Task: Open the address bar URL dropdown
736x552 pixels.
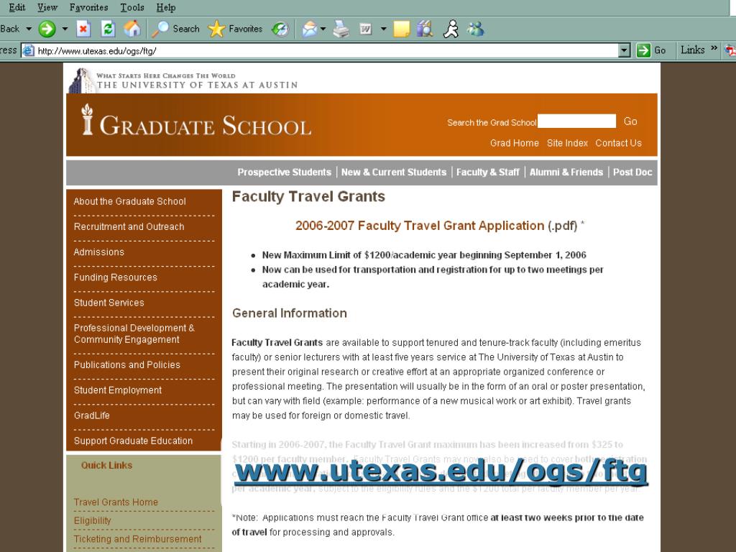Action: [x=624, y=50]
